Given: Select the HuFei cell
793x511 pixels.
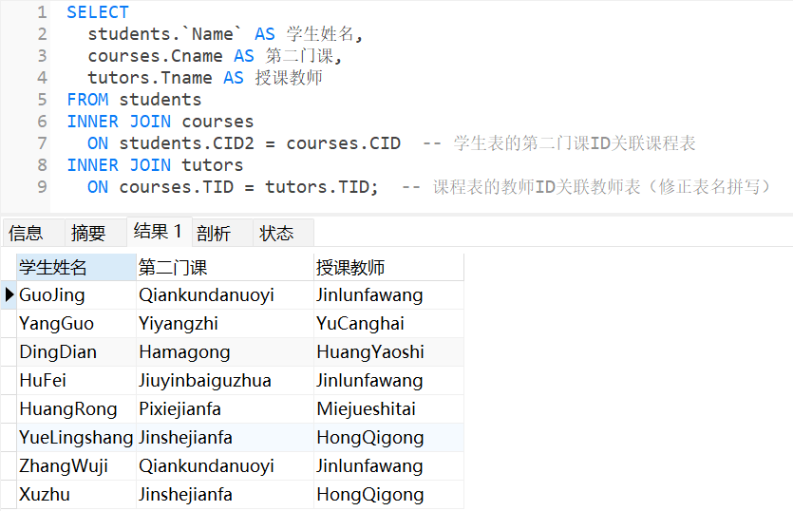Looking at the screenshot, I should coord(76,381).
